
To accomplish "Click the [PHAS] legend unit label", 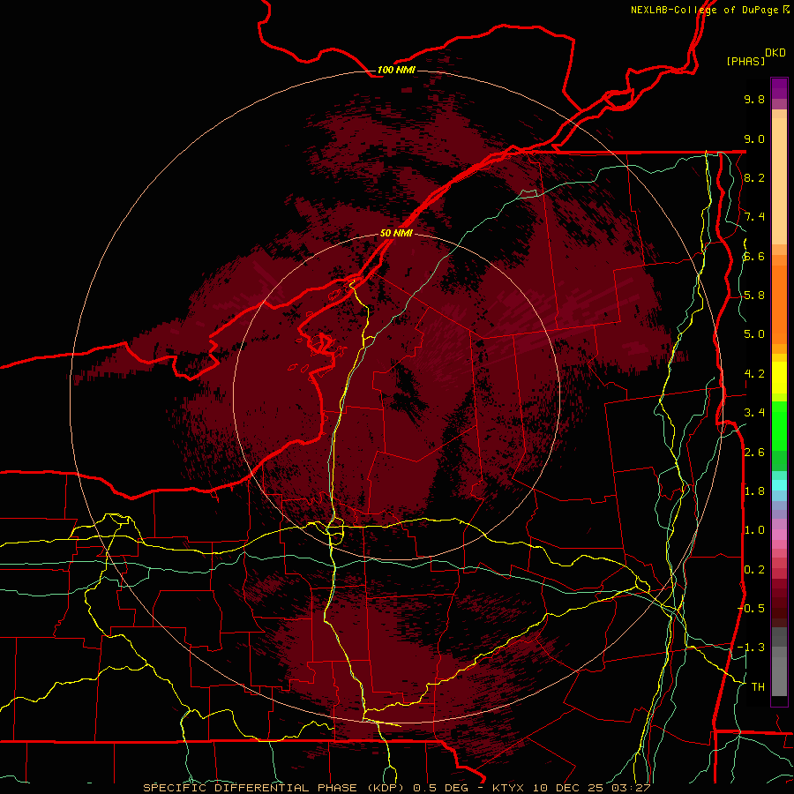I will 745,61.
